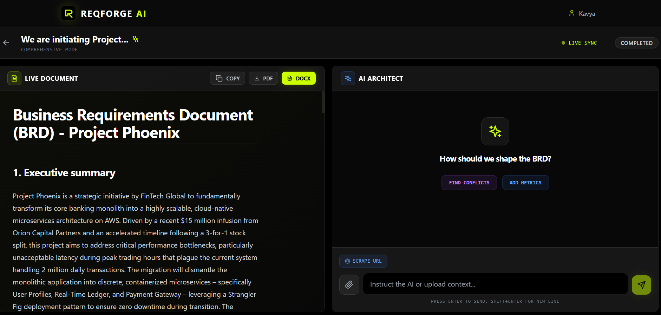Image resolution: width=661 pixels, height=315 pixels.
Task: Click the LIVE SYNC status indicator
Action: click(x=579, y=43)
